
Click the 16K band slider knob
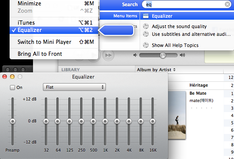(153, 121)
